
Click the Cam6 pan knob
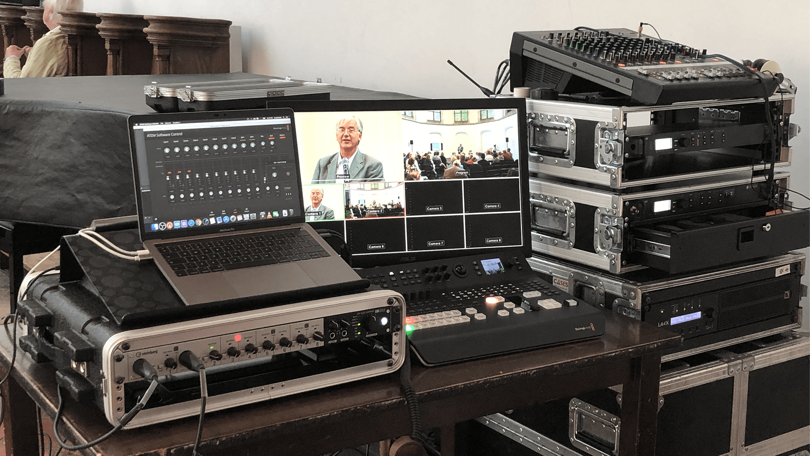[x=221, y=192]
